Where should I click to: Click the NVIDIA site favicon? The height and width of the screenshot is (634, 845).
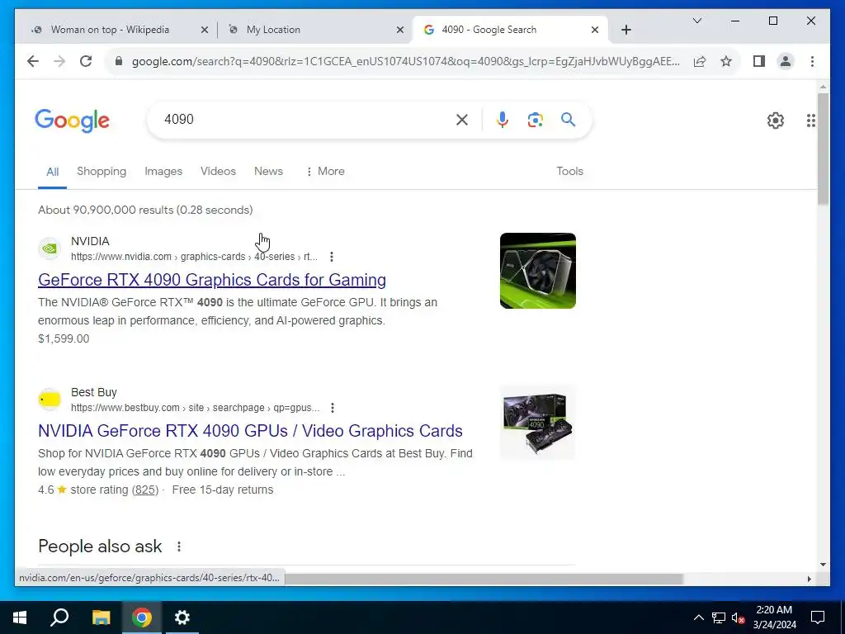click(x=49, y=248)
